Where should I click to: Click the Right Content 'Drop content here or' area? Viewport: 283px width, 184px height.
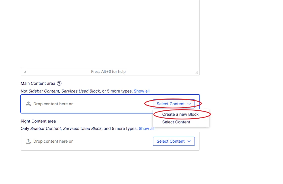coord(53,141)
